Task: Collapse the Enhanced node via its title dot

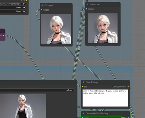Action: (87, 5)
